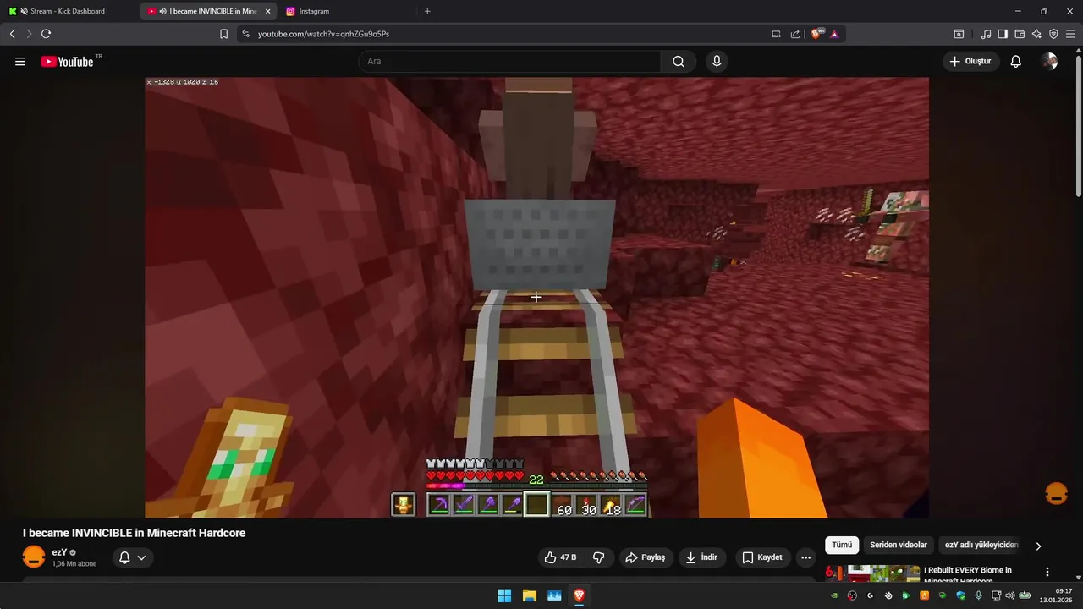1083x609 pixels.
Task: Open options menu for Rebuilt Biome video
Action: [1047, 572]
